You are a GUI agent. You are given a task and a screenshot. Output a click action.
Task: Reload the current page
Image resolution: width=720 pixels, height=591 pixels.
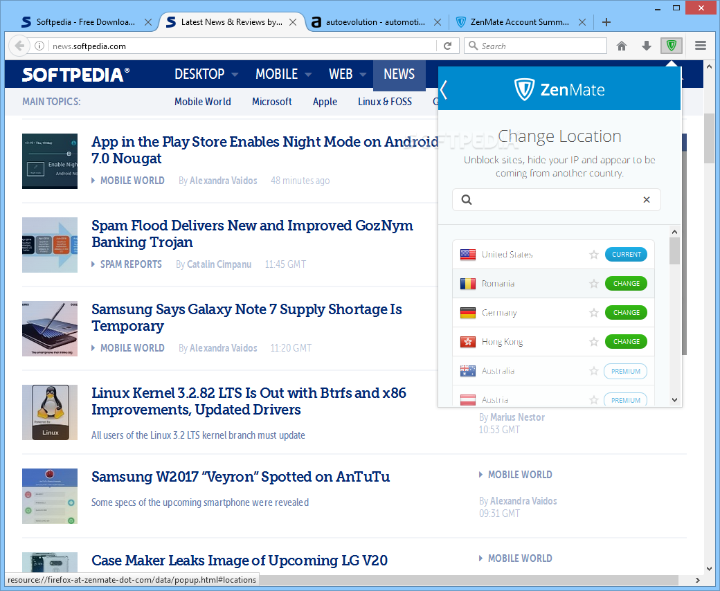(x=448, y=46)
